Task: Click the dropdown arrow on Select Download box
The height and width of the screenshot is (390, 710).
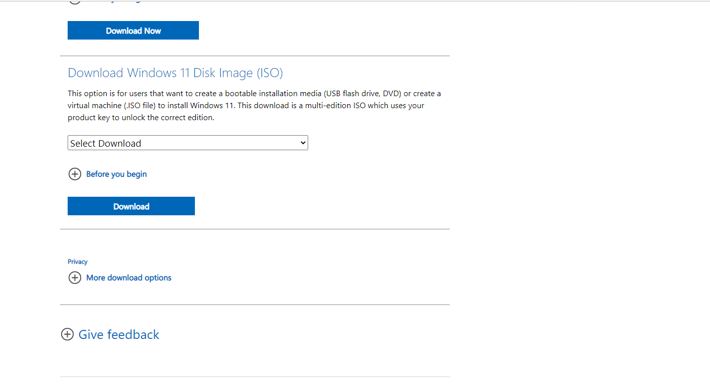Action: 303,143
